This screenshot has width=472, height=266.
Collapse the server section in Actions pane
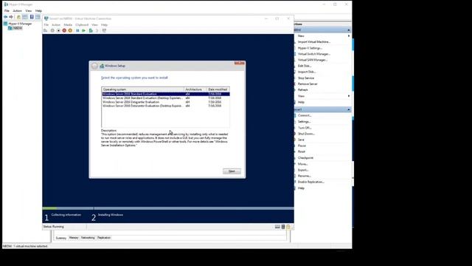(x=349, y=30)
